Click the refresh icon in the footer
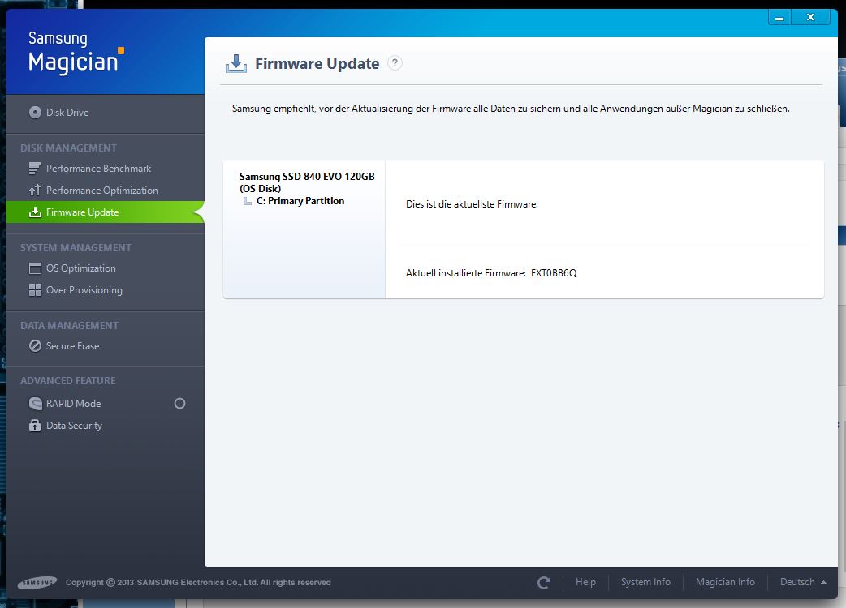 tap(544, 583)
